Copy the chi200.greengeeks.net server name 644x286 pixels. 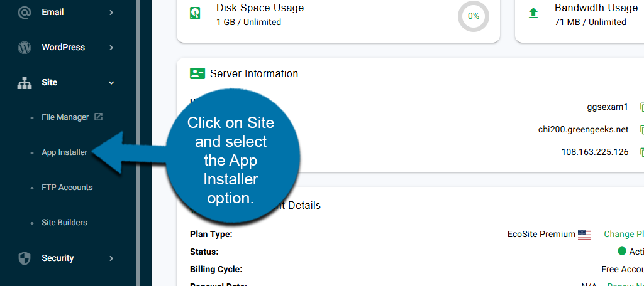coord(641,129)
